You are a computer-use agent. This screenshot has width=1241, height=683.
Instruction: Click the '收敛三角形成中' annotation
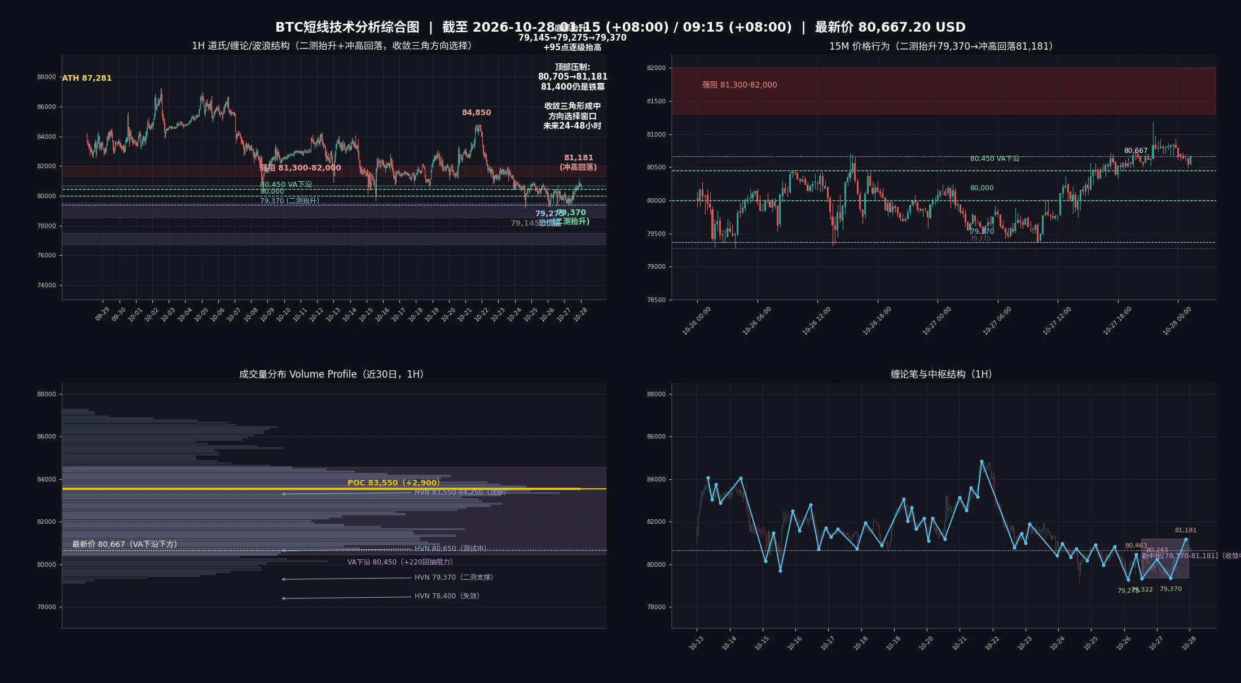point(573,106)
